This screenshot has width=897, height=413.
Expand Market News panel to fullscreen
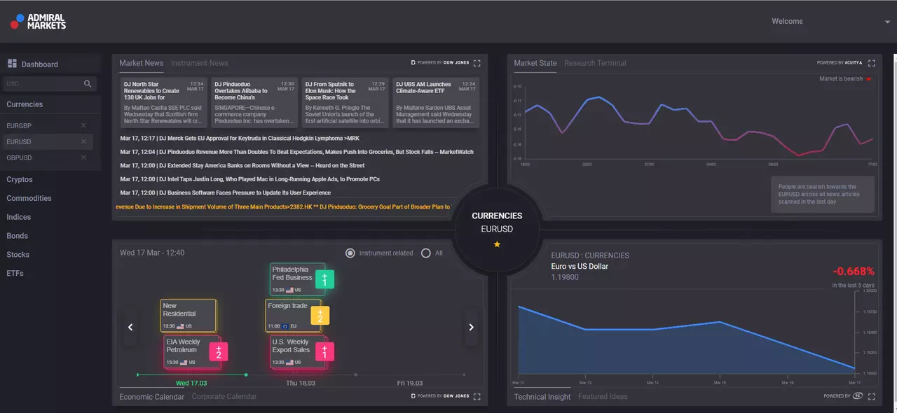click(x=477, y=63)
